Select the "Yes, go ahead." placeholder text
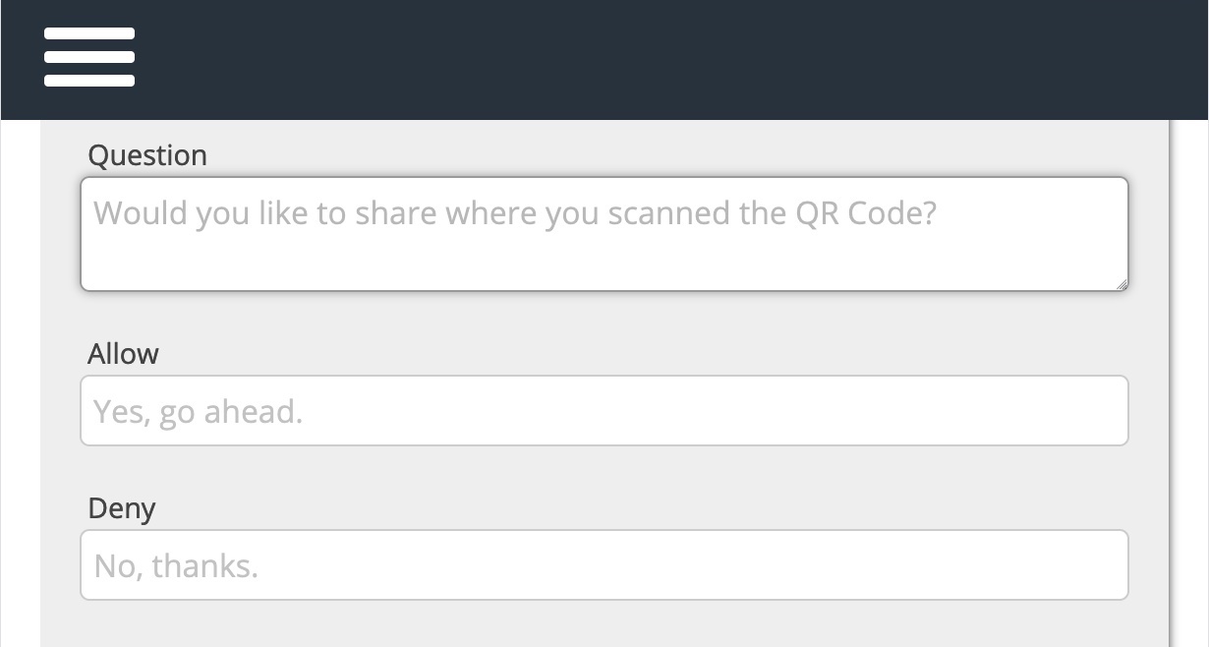This screenshot has height=647, width=1209. pos(199,411)
